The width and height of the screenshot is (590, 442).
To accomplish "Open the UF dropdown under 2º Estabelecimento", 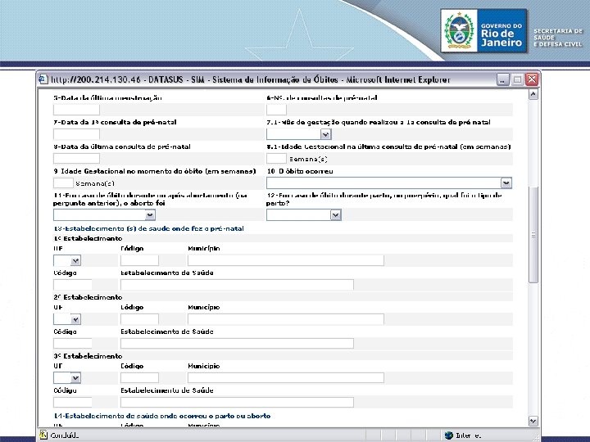I will 67,319.
